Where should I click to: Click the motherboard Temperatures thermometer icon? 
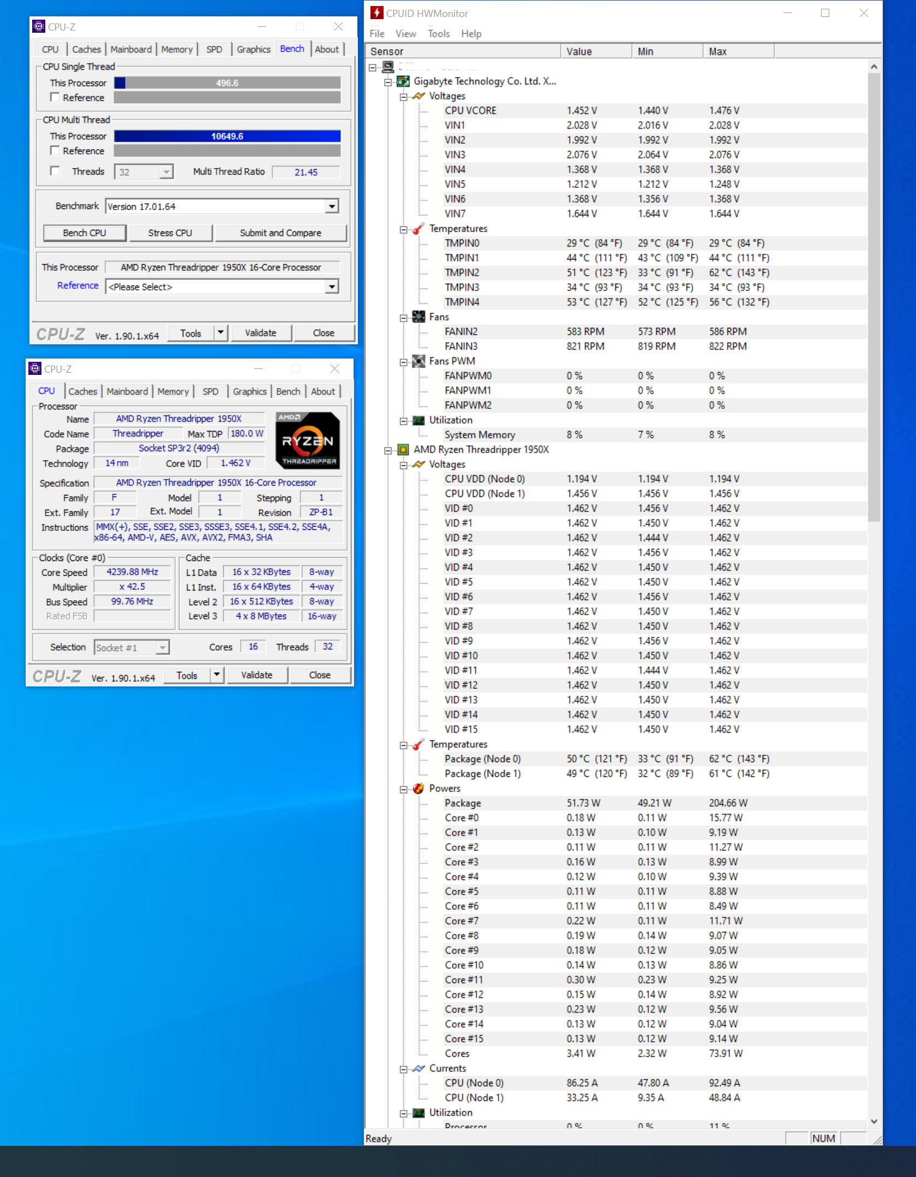point(418,229)
